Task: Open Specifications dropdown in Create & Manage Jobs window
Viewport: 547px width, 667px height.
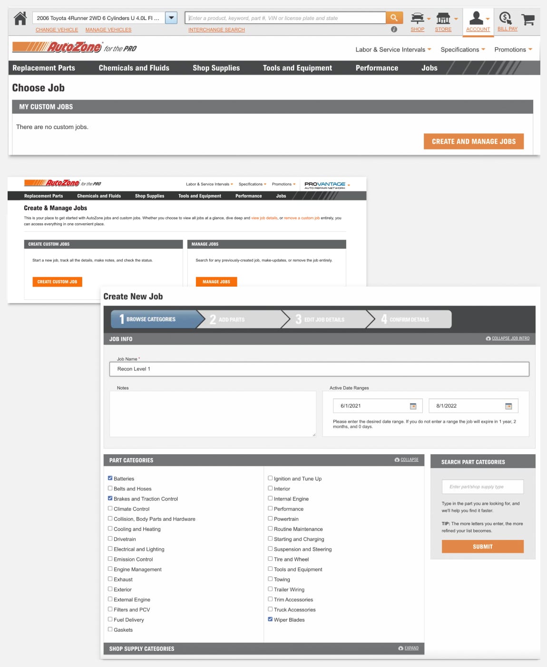Action: point(253,184)
